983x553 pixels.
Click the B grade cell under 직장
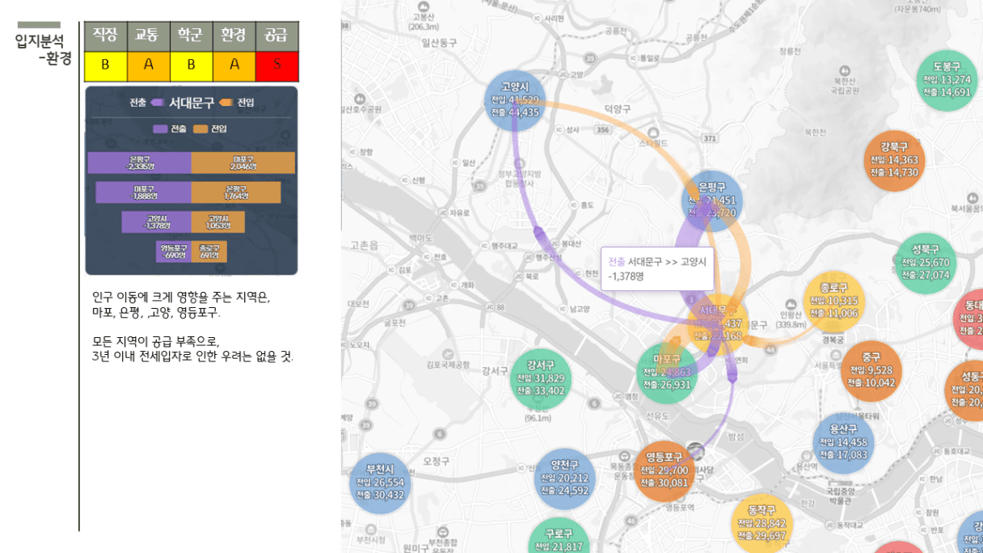click(105, 65)
